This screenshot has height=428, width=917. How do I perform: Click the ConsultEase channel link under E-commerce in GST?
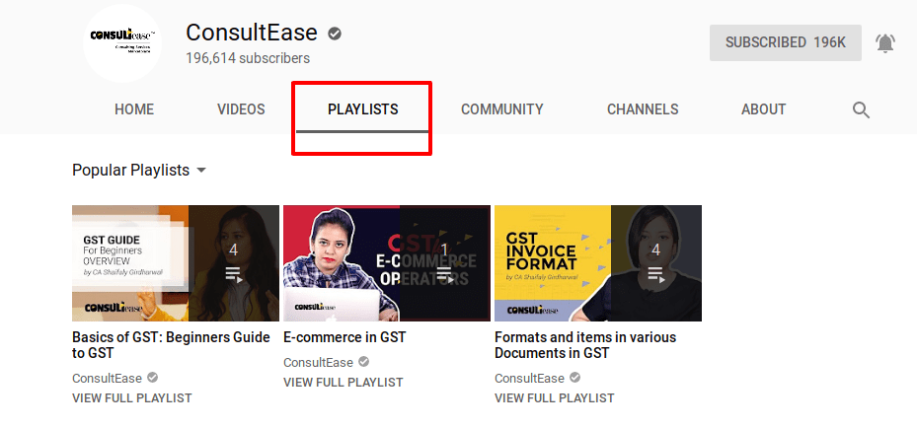point(318,363)
